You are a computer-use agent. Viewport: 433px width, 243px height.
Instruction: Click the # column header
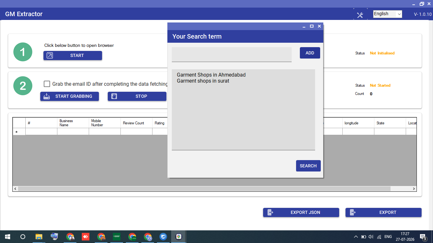[42, 123]
